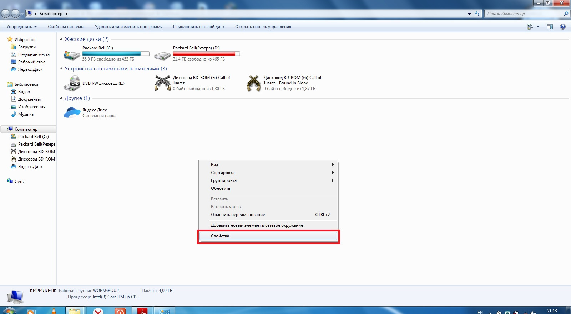Open the Упорядочить dropdown menu
The height and width of the screenshot is (314, 571).
tap(21, 27)
